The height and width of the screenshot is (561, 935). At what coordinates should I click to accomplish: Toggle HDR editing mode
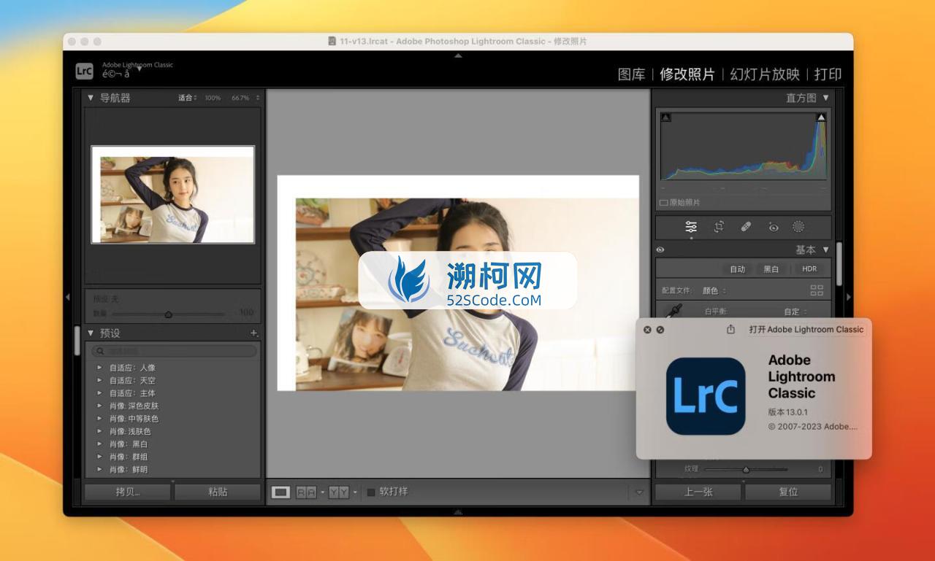pos(809,268)
